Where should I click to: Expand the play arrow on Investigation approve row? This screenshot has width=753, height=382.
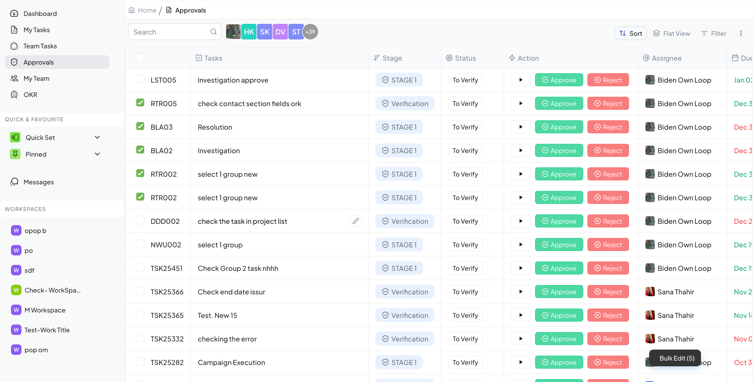pyautogui.click(x=520, y=79)
